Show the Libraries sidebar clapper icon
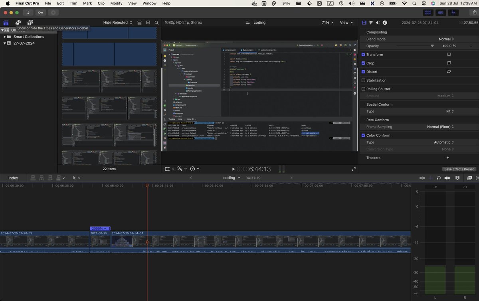 click(6, 23)
